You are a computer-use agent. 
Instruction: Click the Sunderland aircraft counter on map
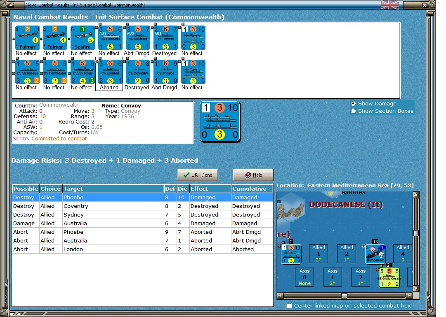pyautogui.click(x=375, y=254)
